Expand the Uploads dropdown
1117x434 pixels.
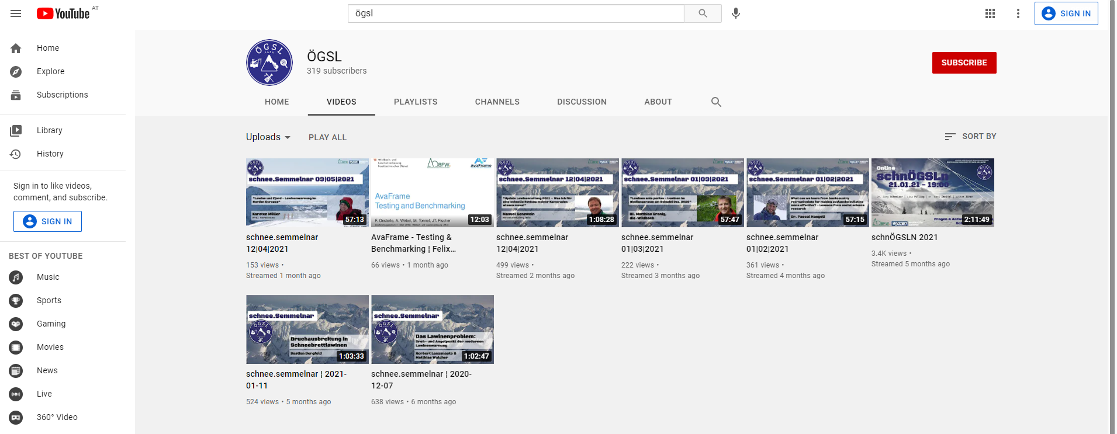[268, 137]
